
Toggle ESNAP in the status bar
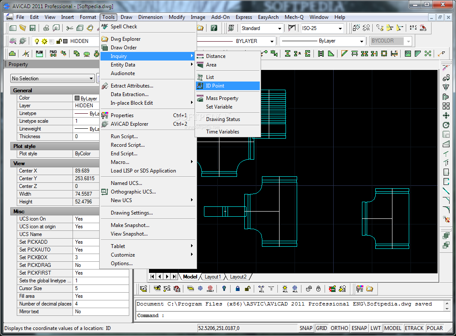click(359, 328)
